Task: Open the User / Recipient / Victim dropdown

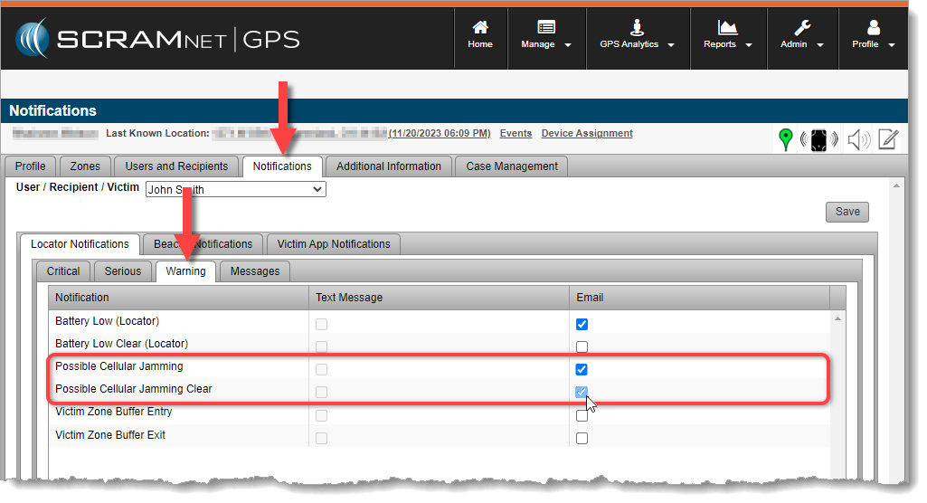Action: click(235, 189)
